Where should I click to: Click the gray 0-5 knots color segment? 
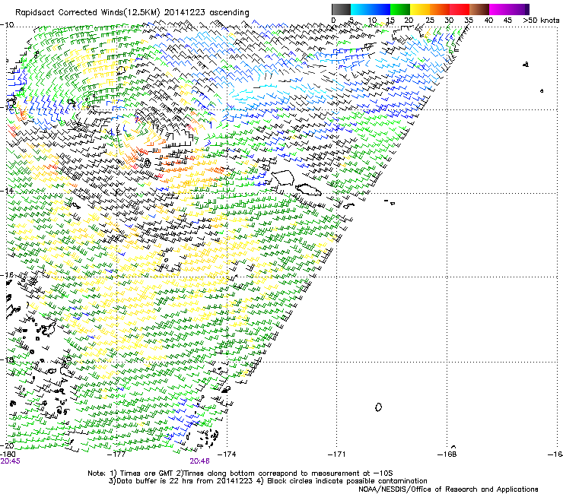(x=341, y=9)
